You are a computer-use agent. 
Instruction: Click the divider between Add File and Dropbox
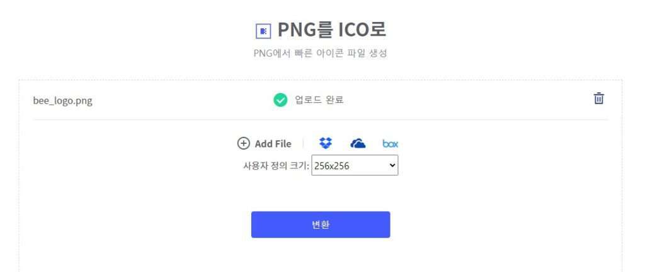pyautogui.click(x=303, y=143)
